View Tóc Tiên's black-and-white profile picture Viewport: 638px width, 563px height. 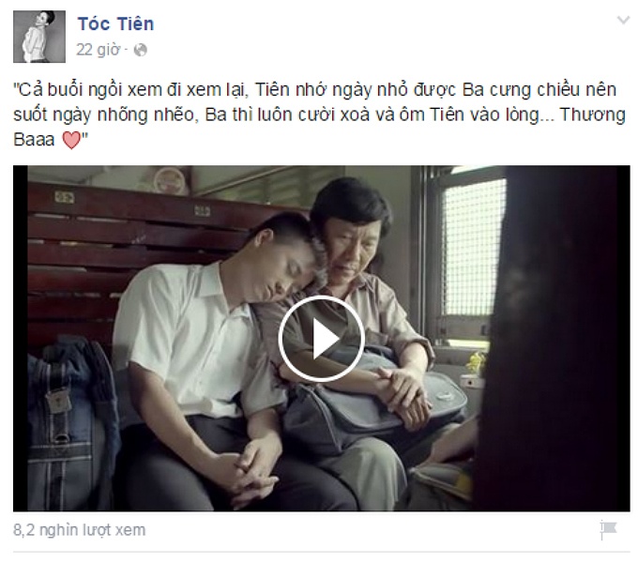pos(39,37)
